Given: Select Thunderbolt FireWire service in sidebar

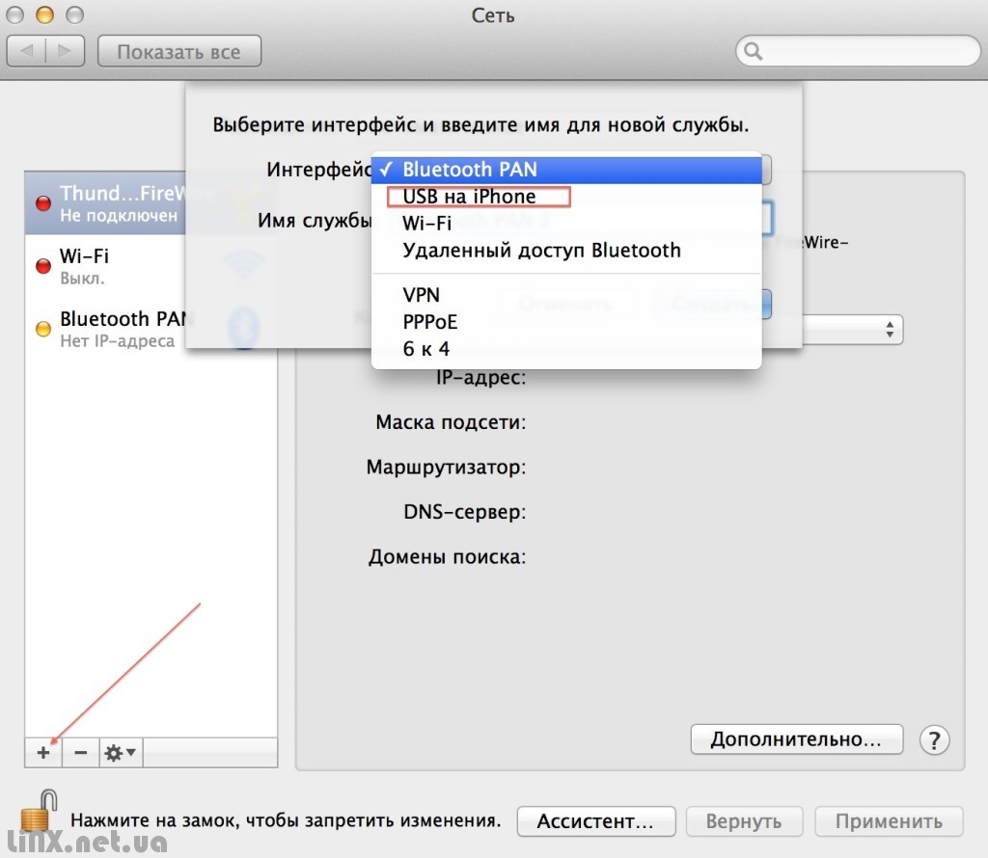Looking at the screenshot, I should pos(105,202).
